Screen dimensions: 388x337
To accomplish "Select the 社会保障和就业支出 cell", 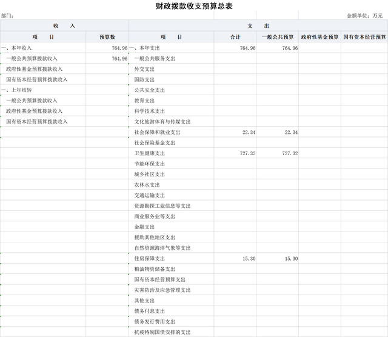I will 157,132.
